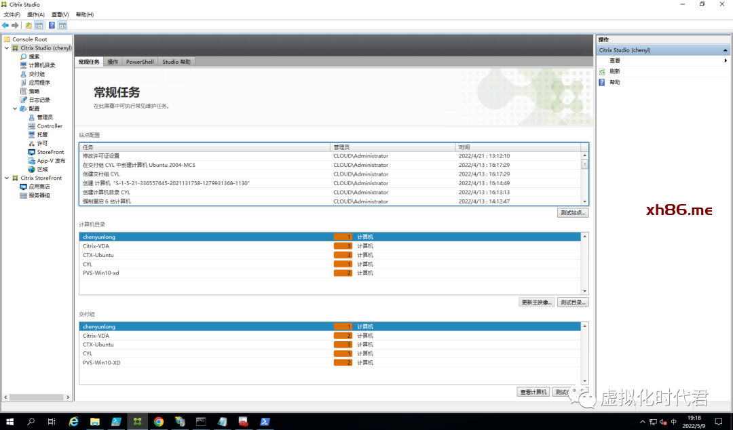Open Internet Explorer from the taskbar
733x430 pixels.
pyautogui.click(x=73, y=422)
